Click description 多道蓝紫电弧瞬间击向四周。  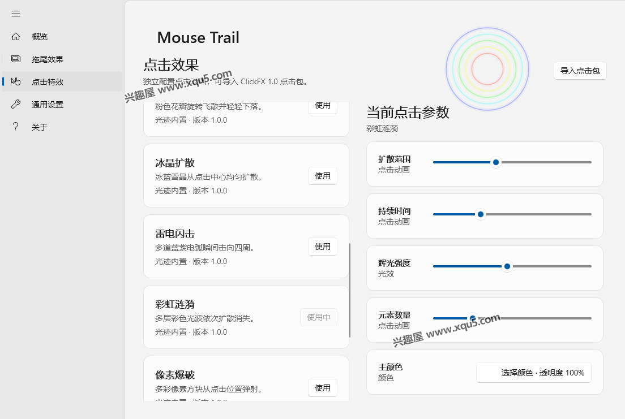point(204,248)
